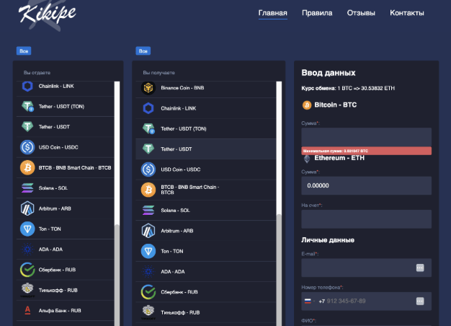Image resolution: width=451 pixels, height=326 pixels.
Task: Click the Solana icon in the give list
Action: tap(27, 188)
